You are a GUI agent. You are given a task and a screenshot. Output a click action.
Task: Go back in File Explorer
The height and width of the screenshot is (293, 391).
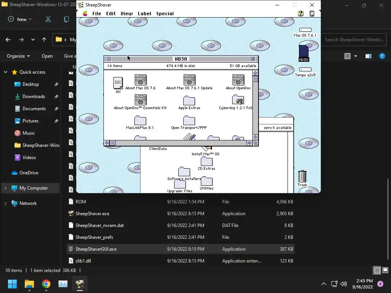(8, 40)
